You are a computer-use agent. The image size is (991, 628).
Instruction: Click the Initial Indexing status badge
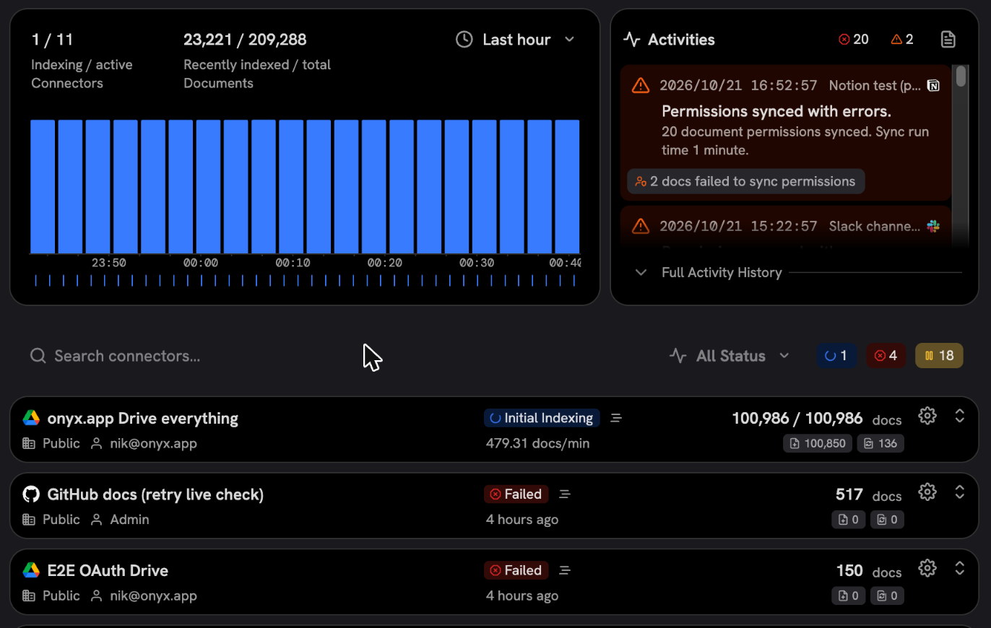542,418
